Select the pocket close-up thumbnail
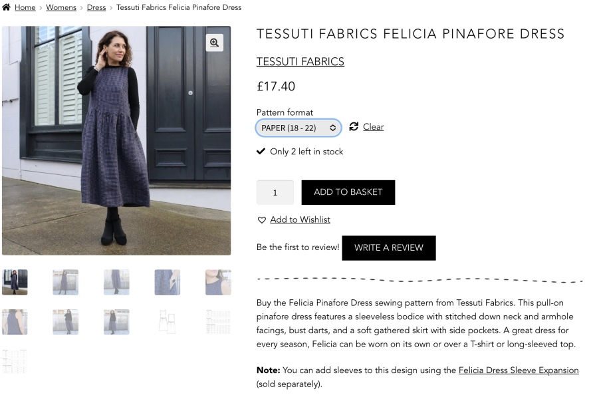The height and width of the screenshot is (399, 593). coord(168,282)
